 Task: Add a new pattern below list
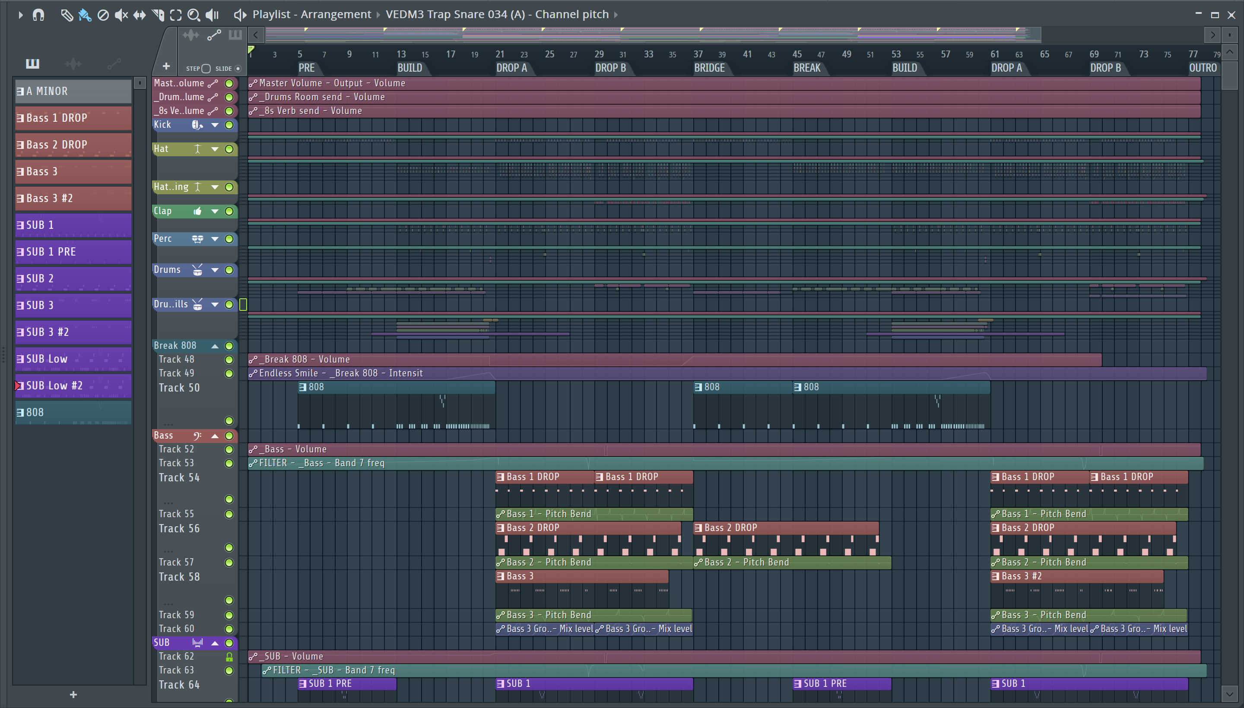(73, 695)
